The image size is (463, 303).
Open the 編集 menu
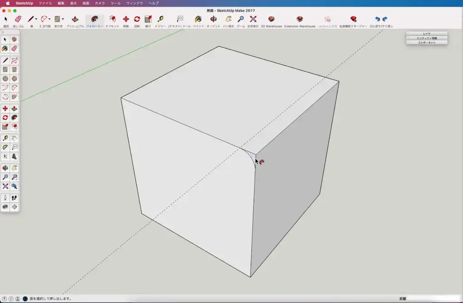[x=61, y=3]
